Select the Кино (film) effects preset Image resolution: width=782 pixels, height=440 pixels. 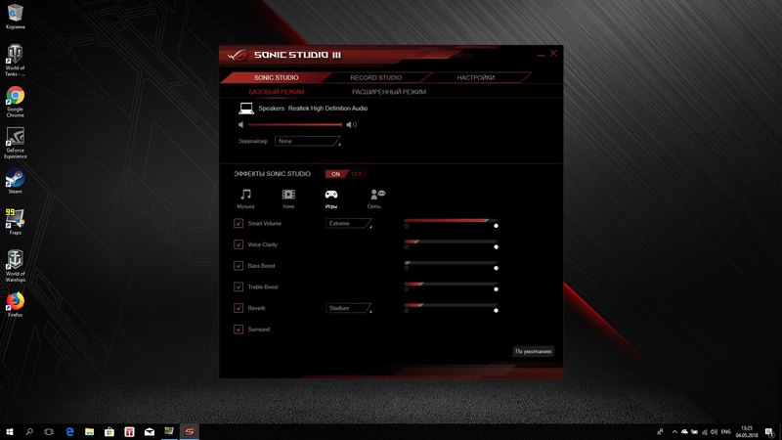tap(288, 198)
